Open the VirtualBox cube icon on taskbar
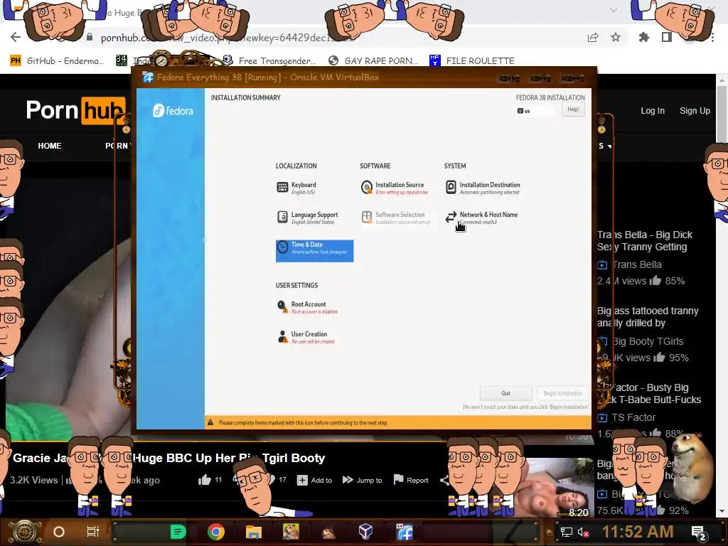 click(x=366, y=531)
